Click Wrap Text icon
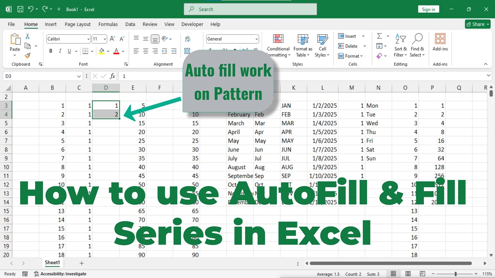The width and height of the screenshot is (495, 278). coord(188,39)
